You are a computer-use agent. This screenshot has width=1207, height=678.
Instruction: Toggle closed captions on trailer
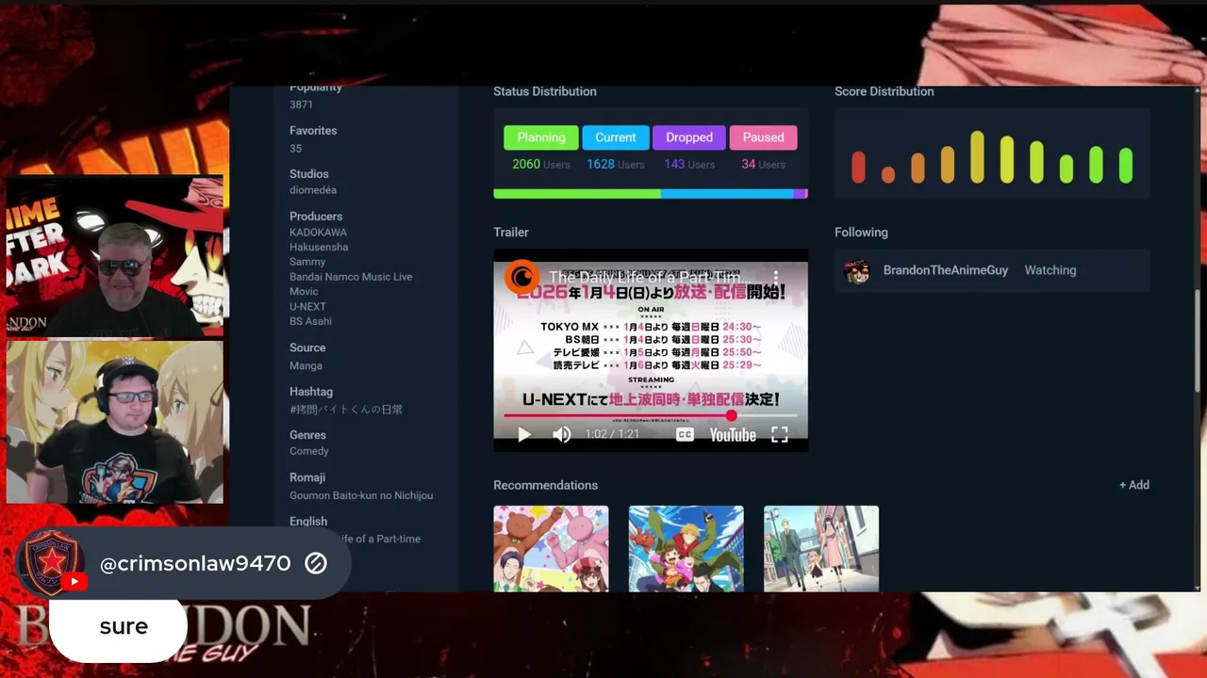(686, 434)
